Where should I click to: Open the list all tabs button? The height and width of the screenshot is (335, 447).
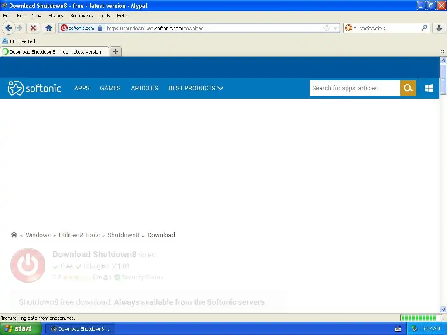click(443, 51)
